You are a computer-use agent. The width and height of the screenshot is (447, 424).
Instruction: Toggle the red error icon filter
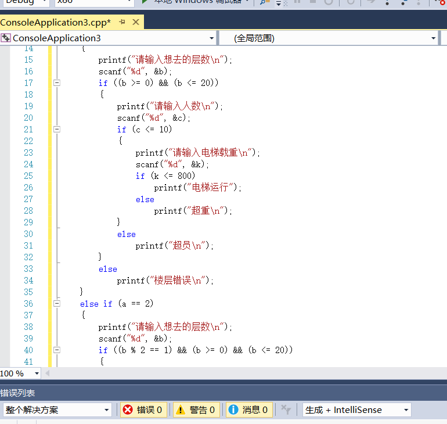coord(128,409)
